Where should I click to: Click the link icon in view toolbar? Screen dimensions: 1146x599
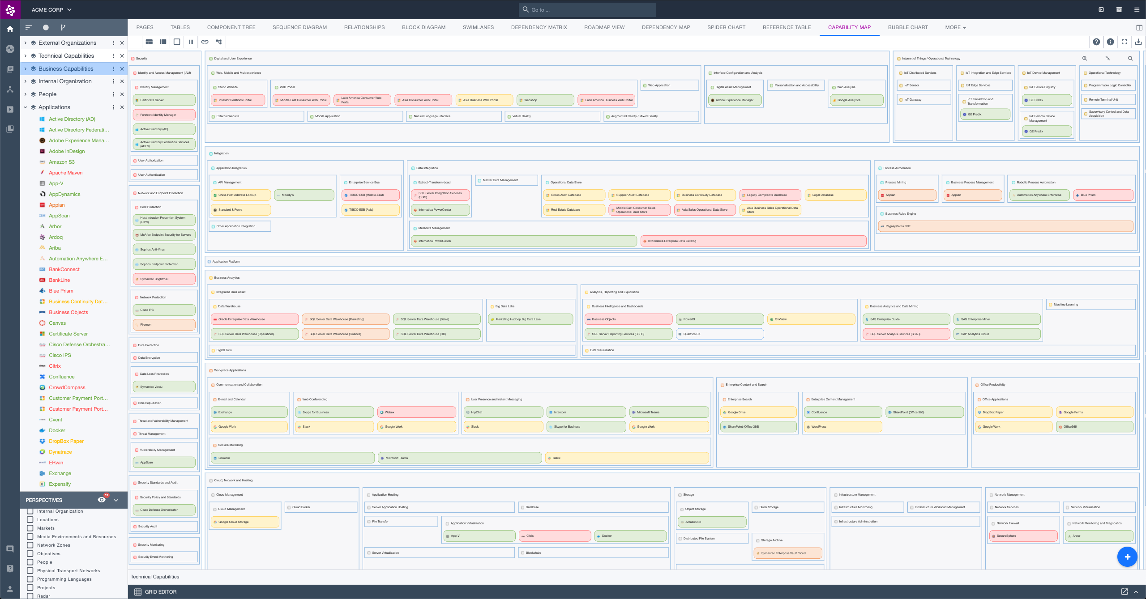pyautogui.click(x=205, y=42)
